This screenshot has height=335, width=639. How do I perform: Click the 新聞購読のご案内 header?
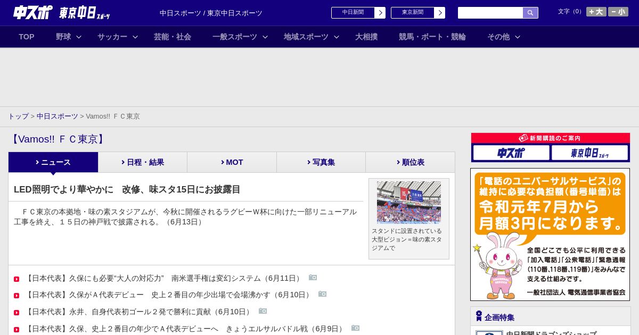pyautogui.click(x=550, y=138)
